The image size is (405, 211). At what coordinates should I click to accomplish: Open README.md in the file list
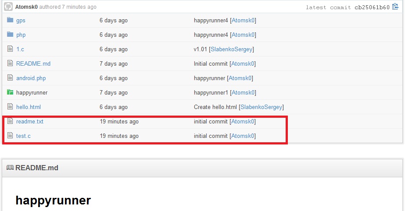pyautogui.click(x=33, y=63)
